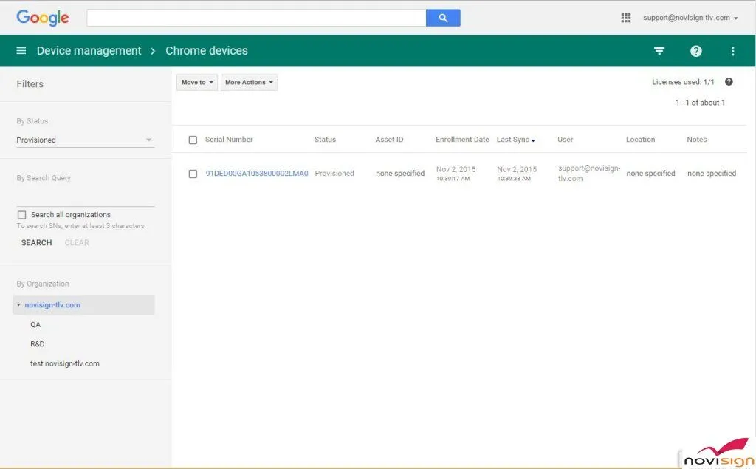
Task: Toggle the select-all devices checkbox in header
Action: click(x=193, y=139)
